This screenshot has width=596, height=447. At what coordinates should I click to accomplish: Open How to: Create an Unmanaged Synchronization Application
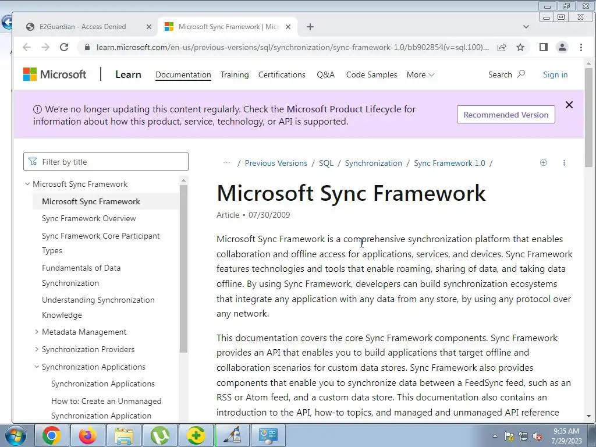[106, 408]
